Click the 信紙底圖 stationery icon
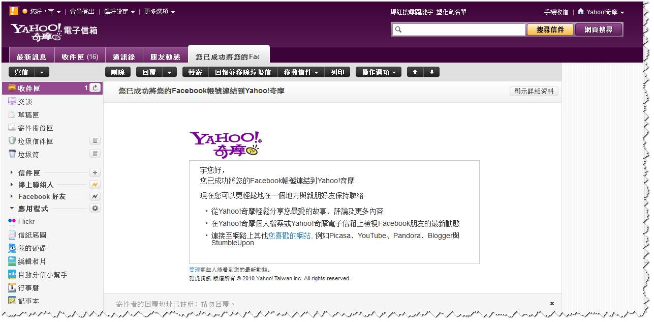Image resolution: width=654 pixels, height=322 pixels. click(12, 235)
